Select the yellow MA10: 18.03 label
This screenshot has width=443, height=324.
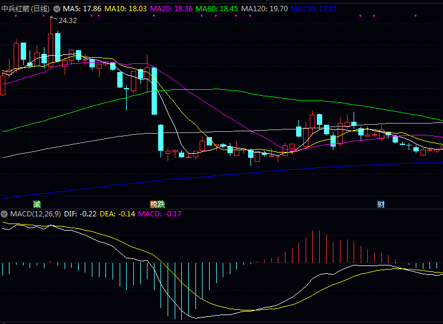coord(126,9)
